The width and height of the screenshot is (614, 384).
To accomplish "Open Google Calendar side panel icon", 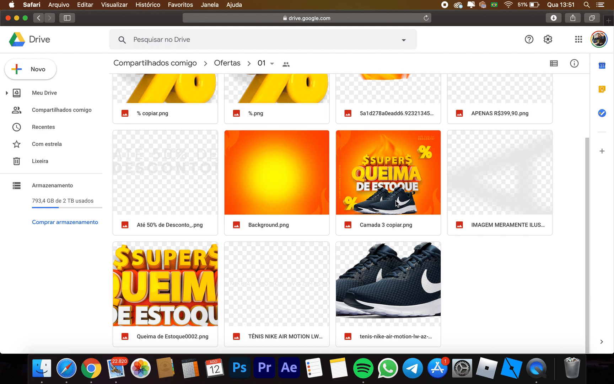I will point(602,65).
